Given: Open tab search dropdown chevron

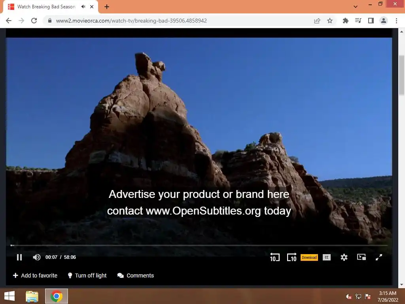Looking at the screenshot, I should click(x=356, y=7).
